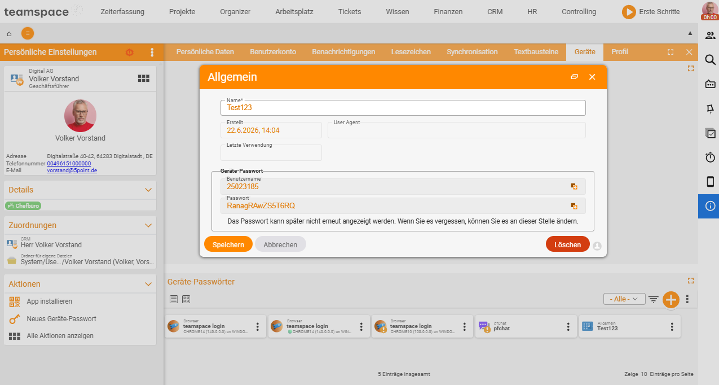This screenshot has width=719, height=385.
Task: Click the Speichern button
Action: 228,244
